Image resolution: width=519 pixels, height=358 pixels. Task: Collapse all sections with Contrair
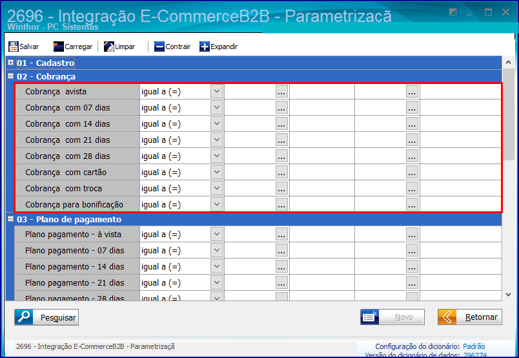tap(172, 47)
